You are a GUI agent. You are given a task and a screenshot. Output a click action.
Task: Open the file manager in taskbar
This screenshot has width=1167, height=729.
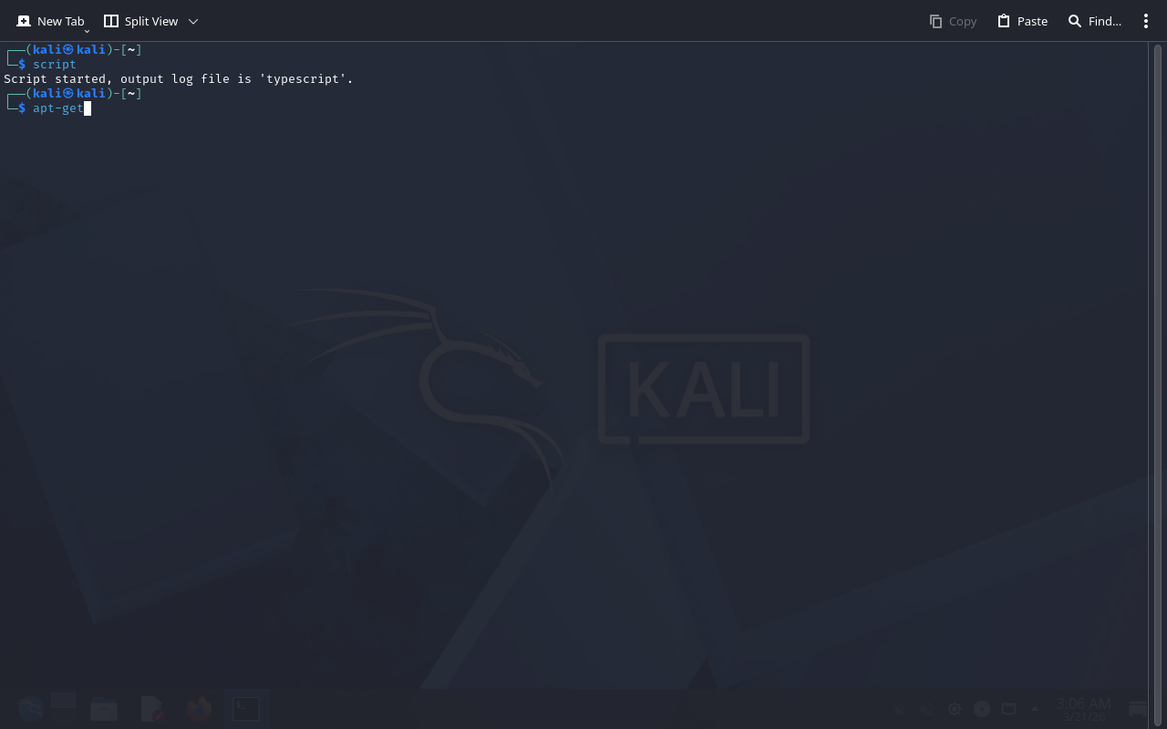[104, 709]
